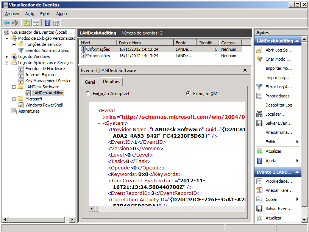Click the XML view horizontal scrollbar

pos(167,209)
